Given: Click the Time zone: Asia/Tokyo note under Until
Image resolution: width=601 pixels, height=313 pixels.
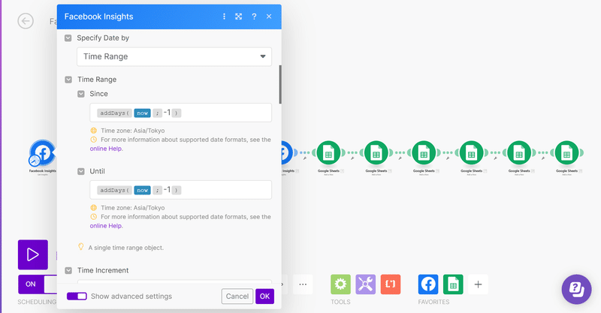Looking at the screenshot, I should click(x=133, y=208).
